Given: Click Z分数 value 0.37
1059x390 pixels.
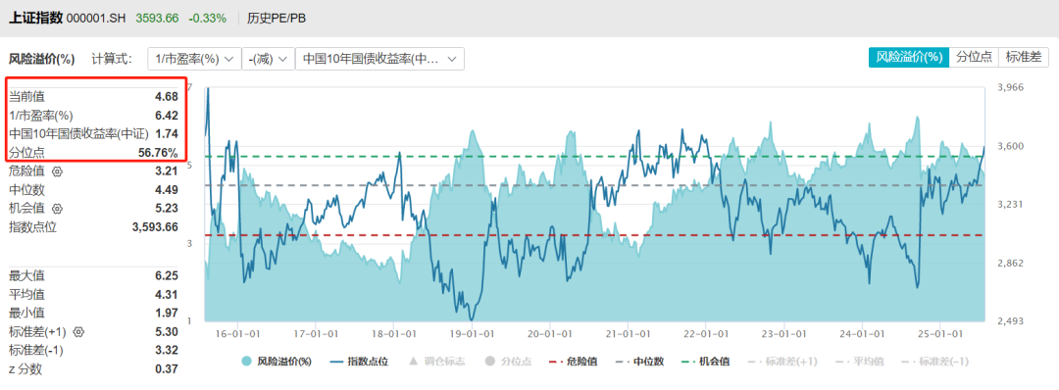Looking at the screenshot, I should (166, 368).
